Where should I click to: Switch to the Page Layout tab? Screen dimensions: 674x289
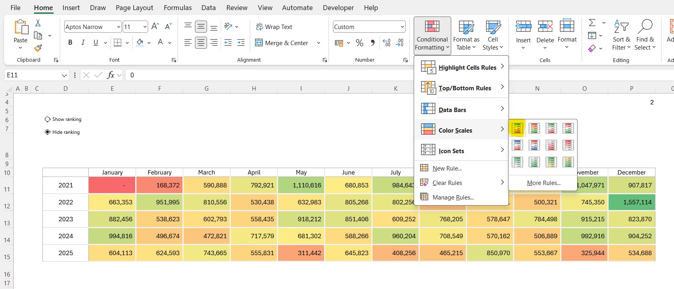click(x=134, y=8)
